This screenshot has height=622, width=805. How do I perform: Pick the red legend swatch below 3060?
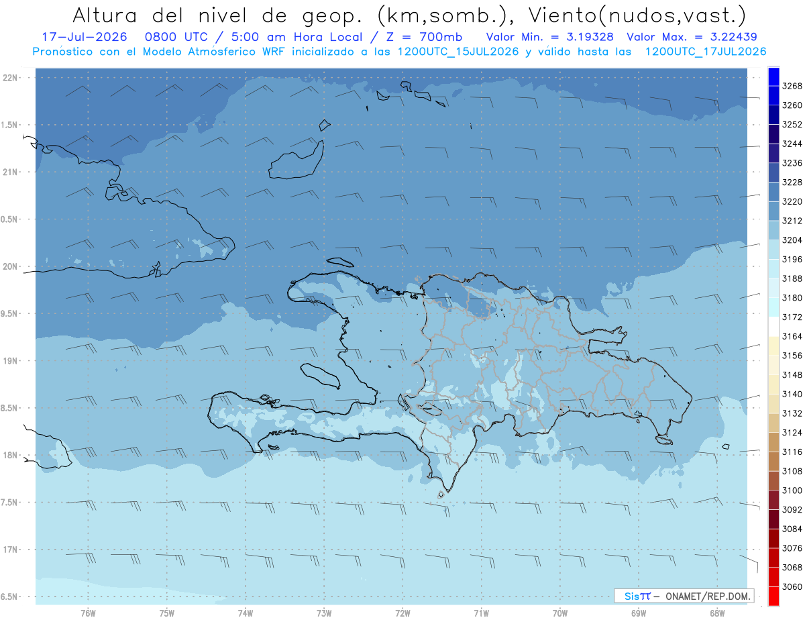coord(773,597)
